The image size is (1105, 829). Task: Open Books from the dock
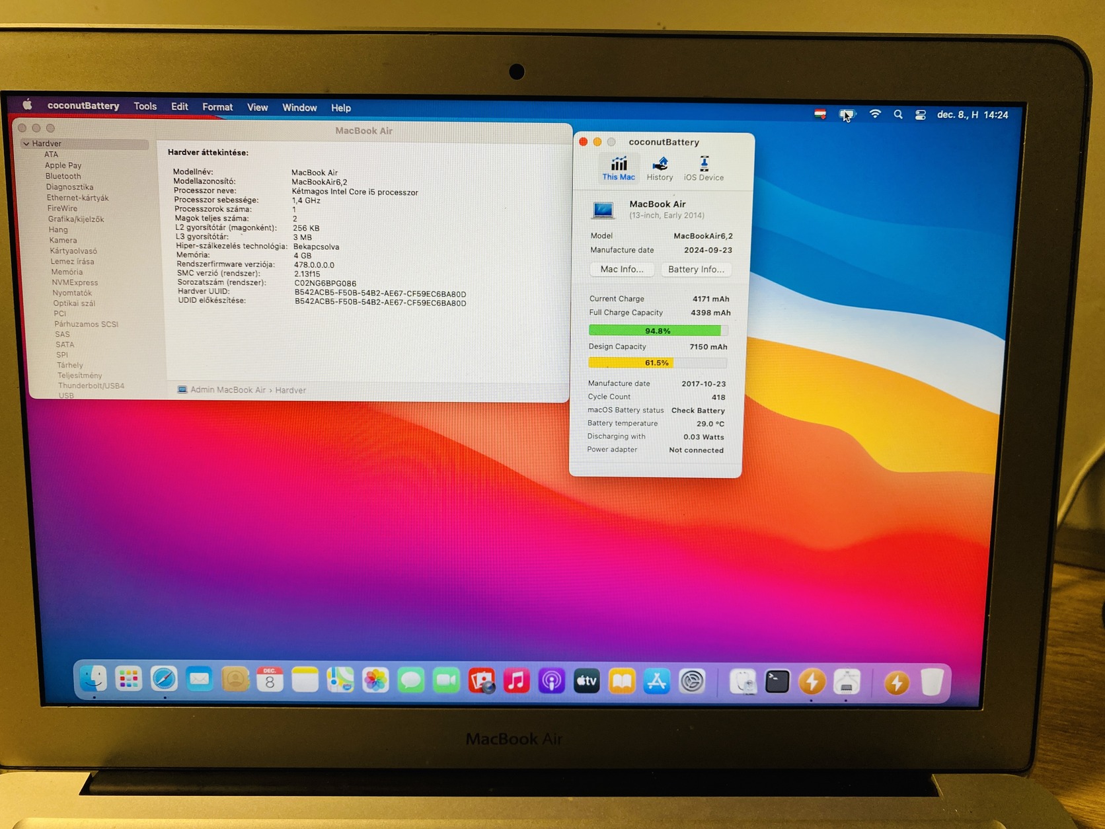coord(621,682)
